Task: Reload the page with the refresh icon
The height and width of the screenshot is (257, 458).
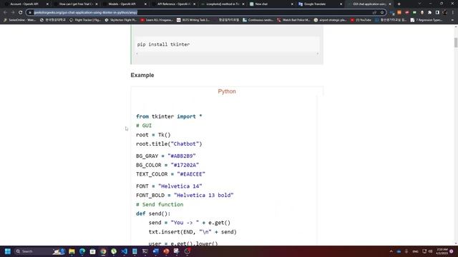Action: coord(21,13)
